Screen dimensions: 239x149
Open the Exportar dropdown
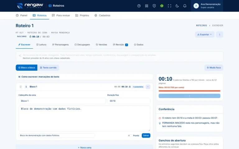[x=204, y=34]
